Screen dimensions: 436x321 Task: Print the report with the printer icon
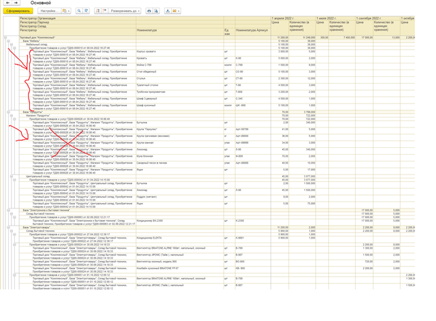point(149,11)
